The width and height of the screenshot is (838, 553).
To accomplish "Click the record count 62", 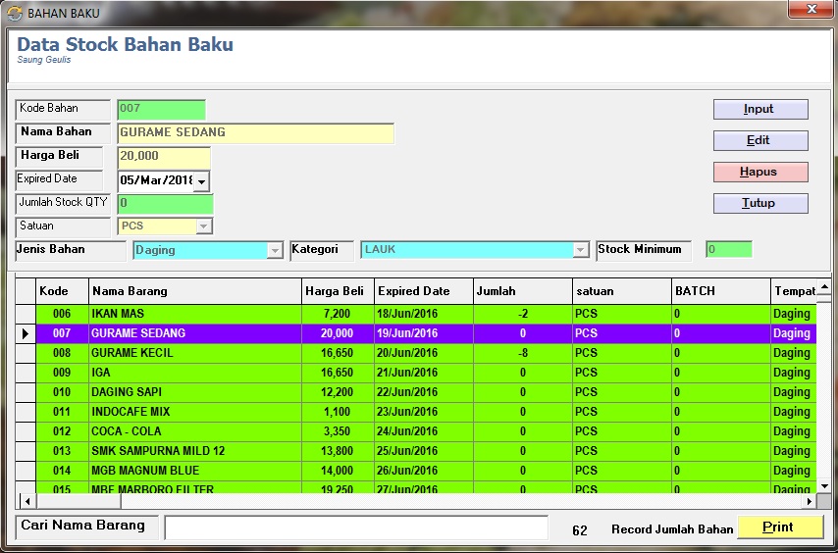I will (x=580, y=530).
